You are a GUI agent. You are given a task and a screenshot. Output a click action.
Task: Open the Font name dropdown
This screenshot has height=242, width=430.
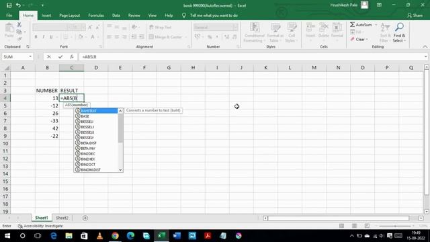tap(69, 27)
